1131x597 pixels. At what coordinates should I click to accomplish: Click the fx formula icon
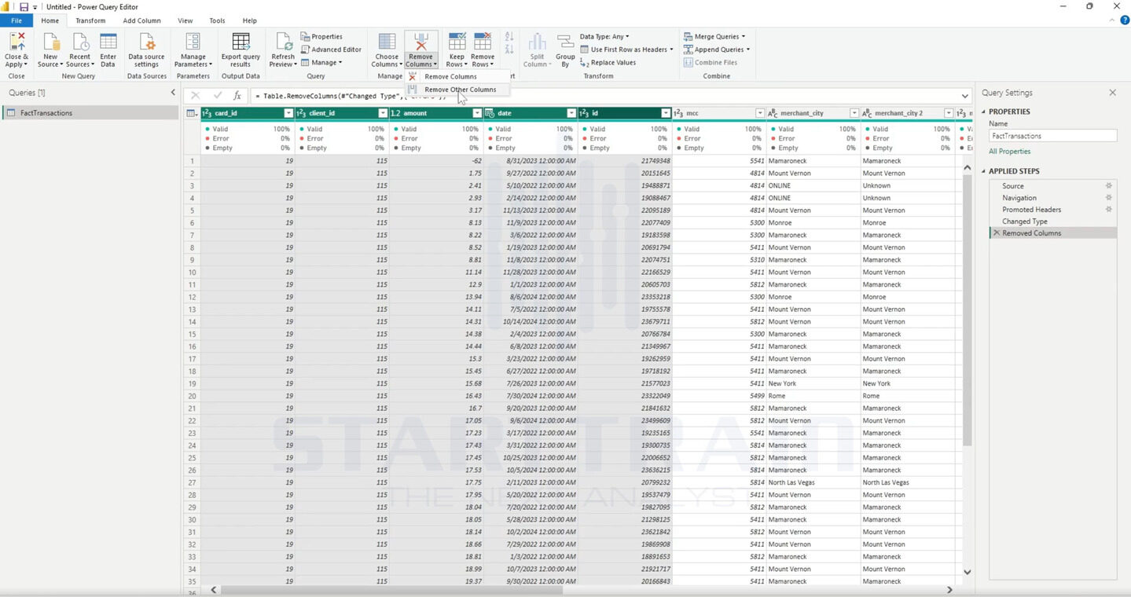click(237, 96)
